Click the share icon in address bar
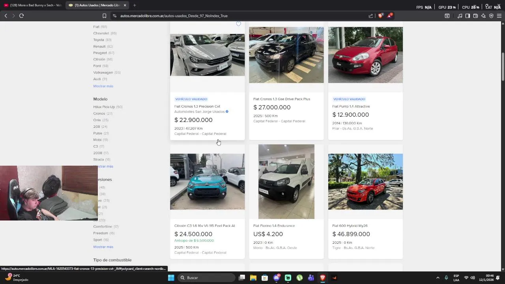The width and height of the screenshot is (505, 284). coord(371,16)
